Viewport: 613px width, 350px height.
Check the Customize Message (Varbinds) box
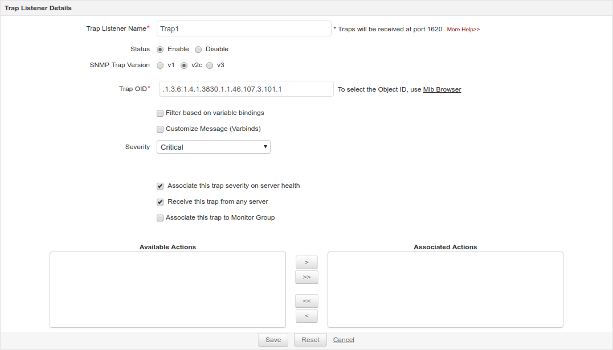click(160, 129)
